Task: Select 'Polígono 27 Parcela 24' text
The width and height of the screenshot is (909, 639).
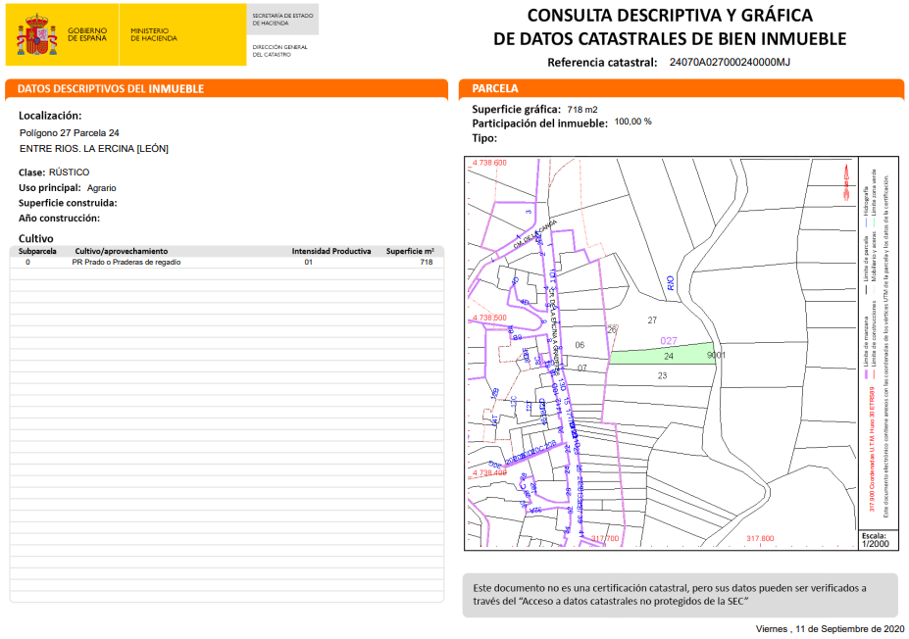Action: (69, 133)
